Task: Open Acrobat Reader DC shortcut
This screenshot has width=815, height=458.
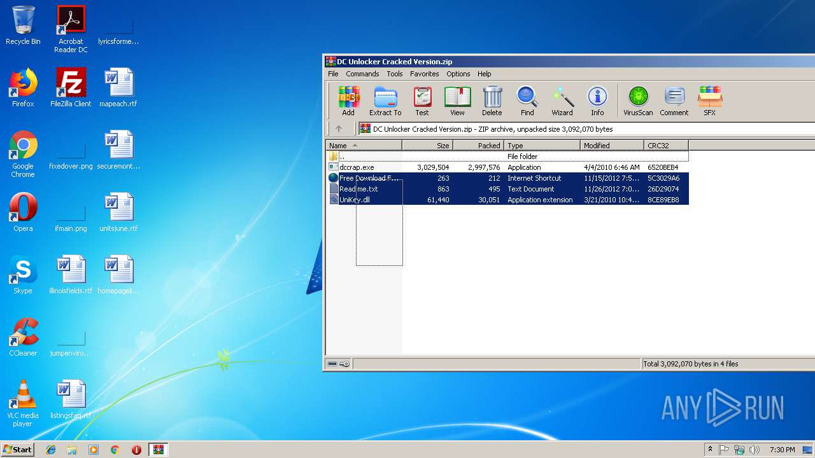Action: tap(71, 29)
